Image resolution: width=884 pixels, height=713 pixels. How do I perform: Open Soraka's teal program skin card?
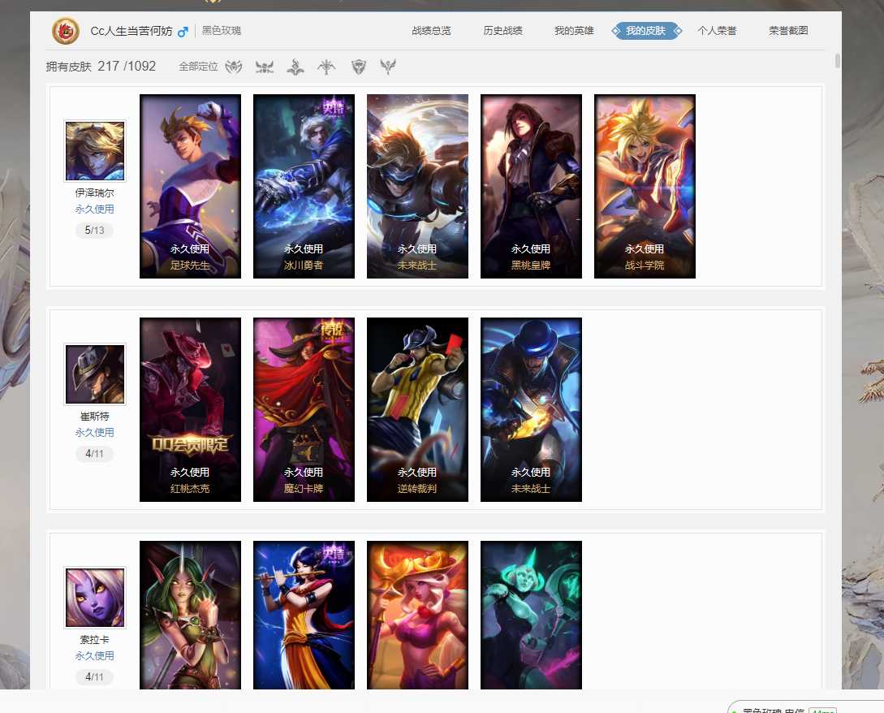(531, 615)
